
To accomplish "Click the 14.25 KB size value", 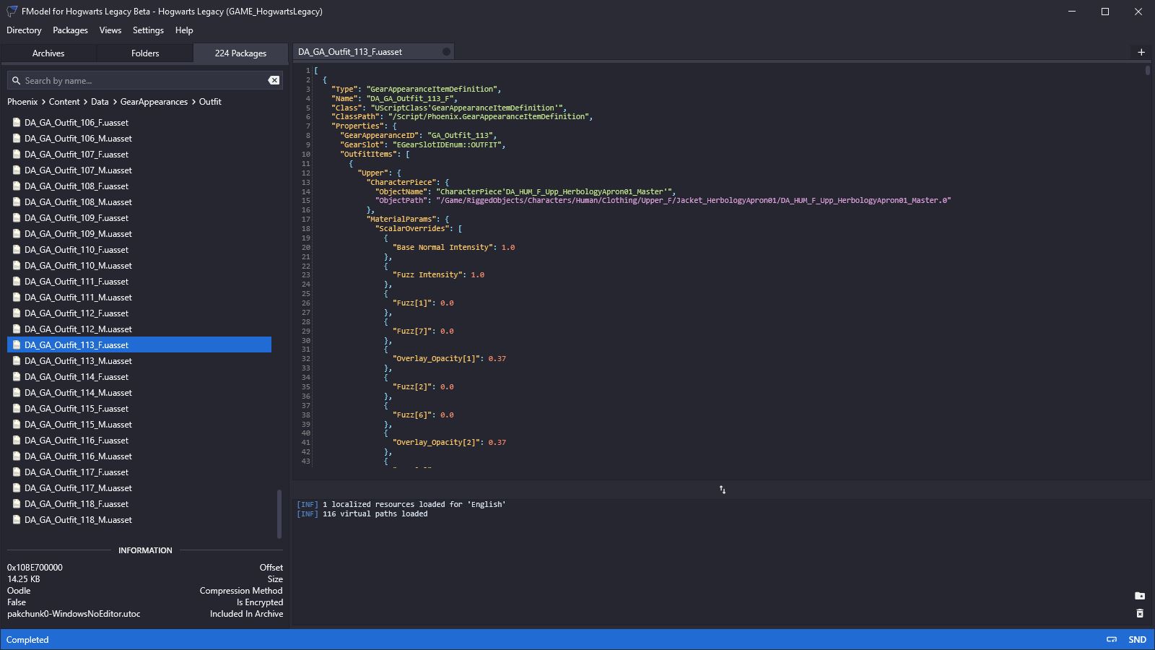I will tap(24, 579).
